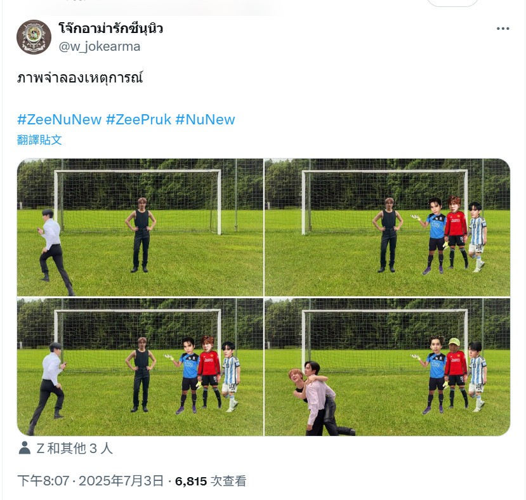Open the three-dot more options menu
The height and width of the screenshot is (500, 526).
503,29
